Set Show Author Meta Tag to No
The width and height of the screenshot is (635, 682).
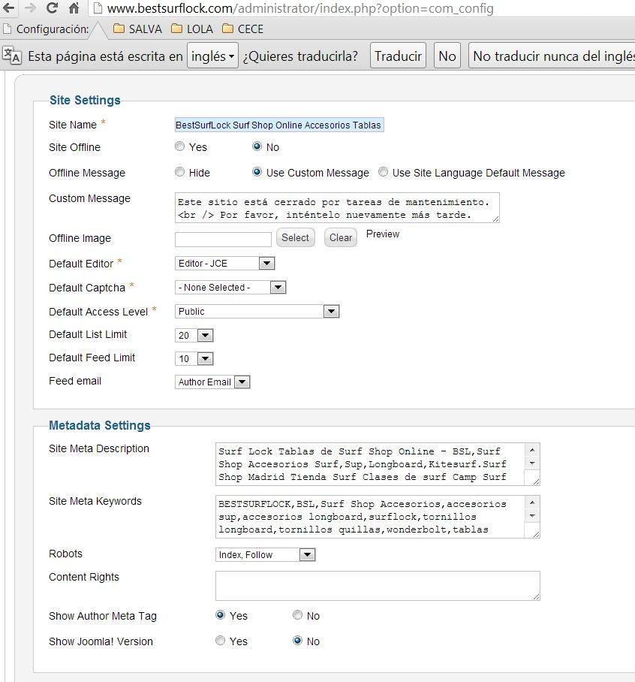tap(297, 615)
